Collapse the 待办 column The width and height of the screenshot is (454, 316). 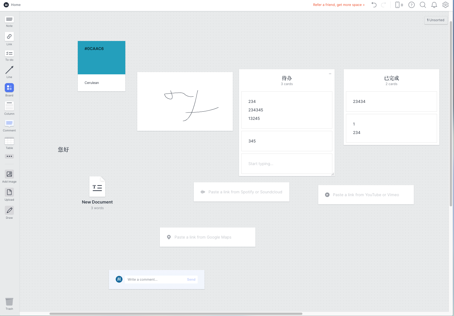(x=330, y=74)
